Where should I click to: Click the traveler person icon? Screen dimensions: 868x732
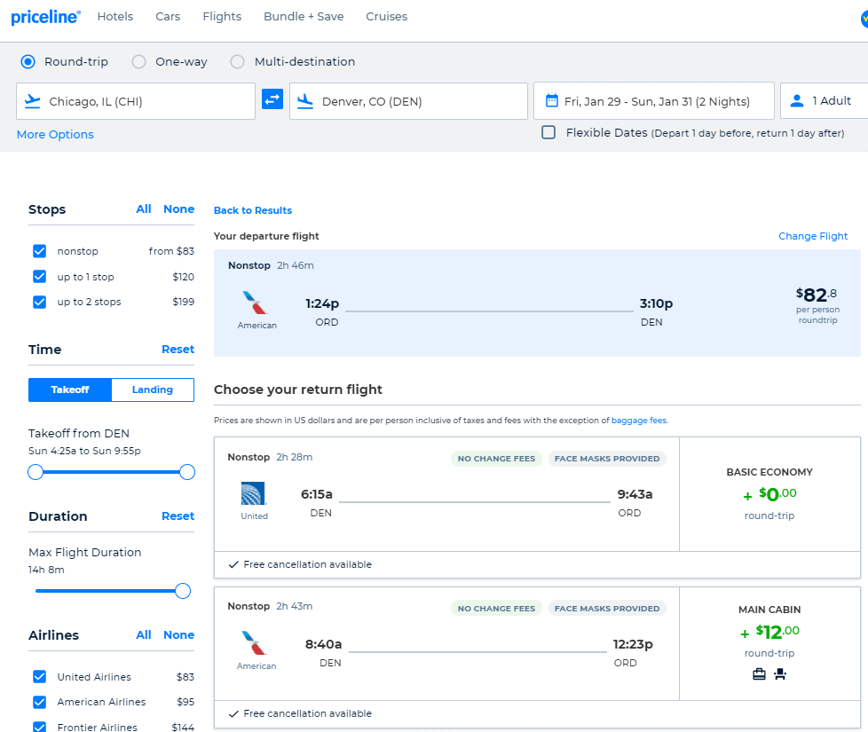tap(797, 100)
